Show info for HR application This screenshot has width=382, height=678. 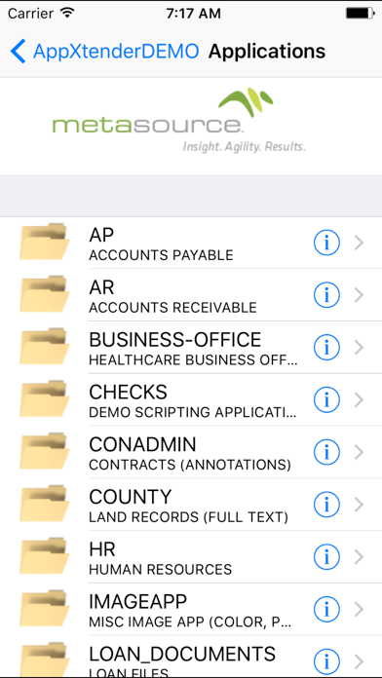click(x=326, y=557)
